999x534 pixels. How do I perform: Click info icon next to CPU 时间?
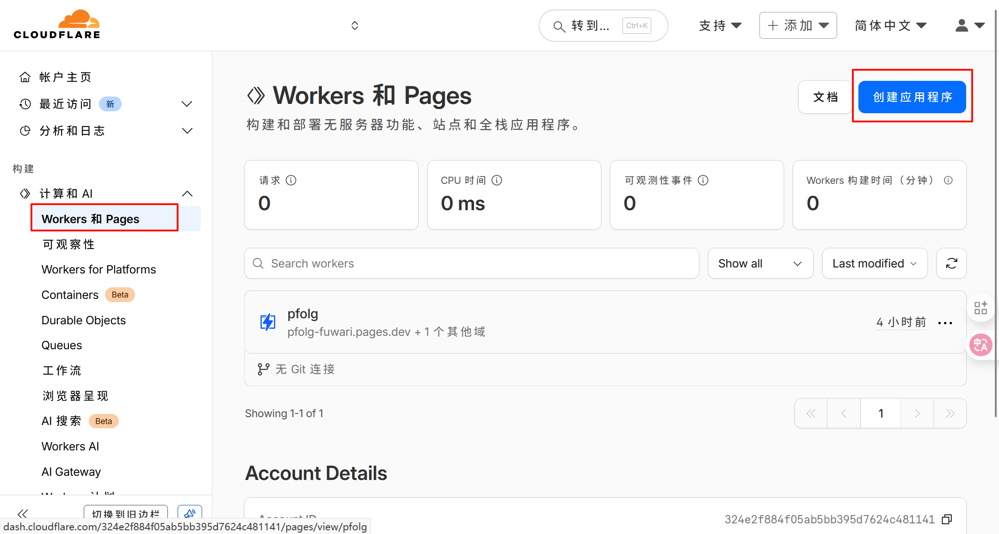point(497,180)
